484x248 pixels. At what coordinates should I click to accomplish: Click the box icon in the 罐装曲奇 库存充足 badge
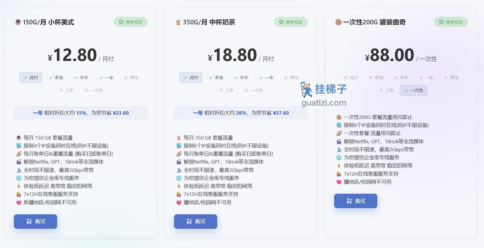(x=442, y=22)
